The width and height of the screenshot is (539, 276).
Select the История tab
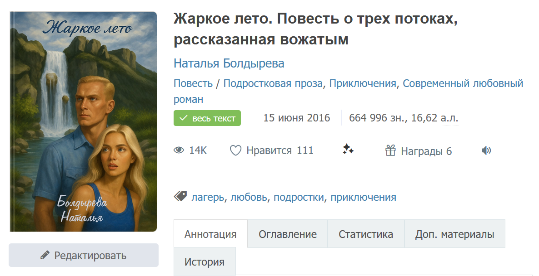205,261
